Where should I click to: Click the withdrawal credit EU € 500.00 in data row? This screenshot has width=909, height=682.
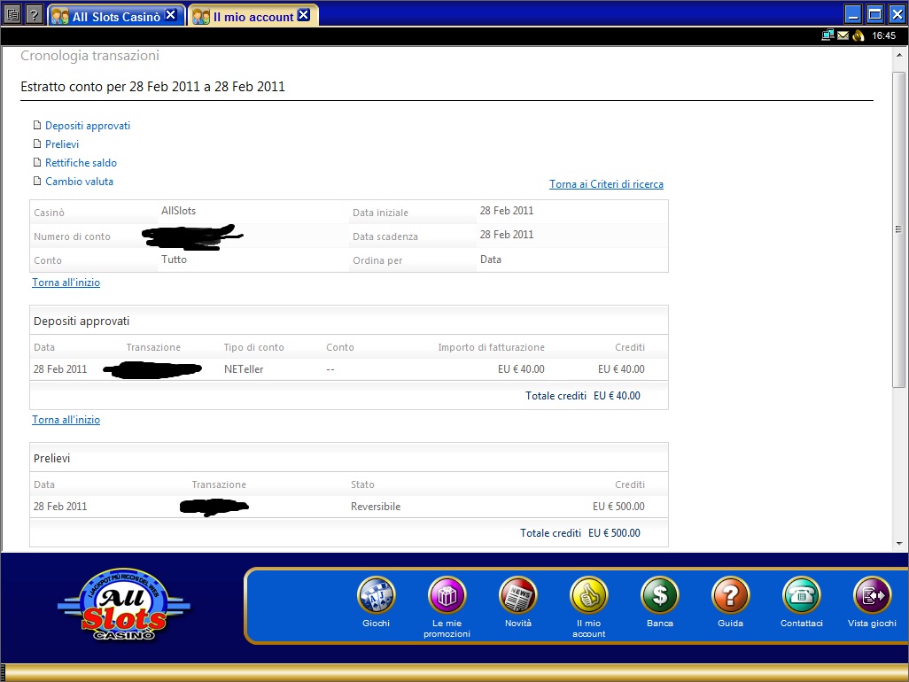click(618, 507)
